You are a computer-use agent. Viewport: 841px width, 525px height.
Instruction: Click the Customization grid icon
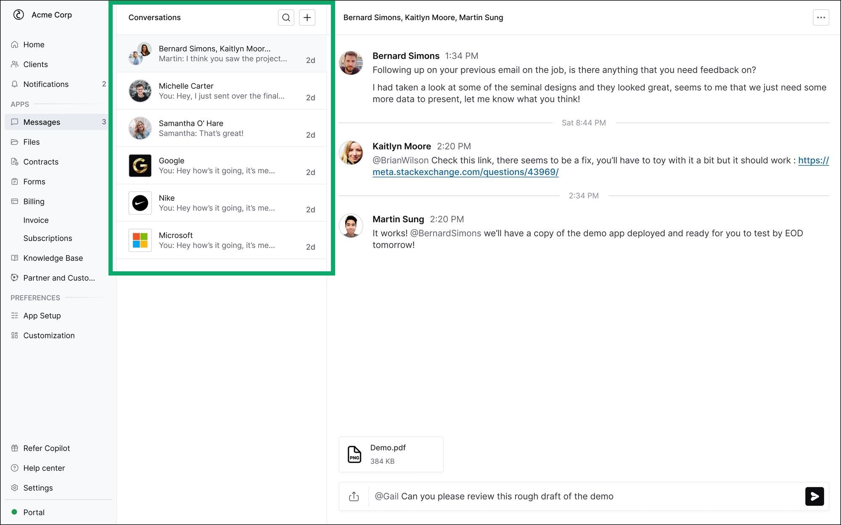(x=15, y=335)
